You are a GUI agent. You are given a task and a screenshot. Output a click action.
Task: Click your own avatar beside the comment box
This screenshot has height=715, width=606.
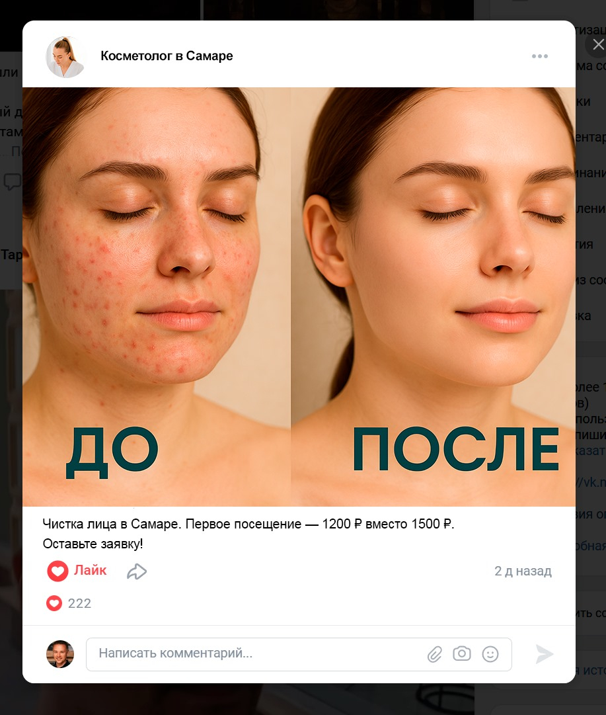[60, 654]
